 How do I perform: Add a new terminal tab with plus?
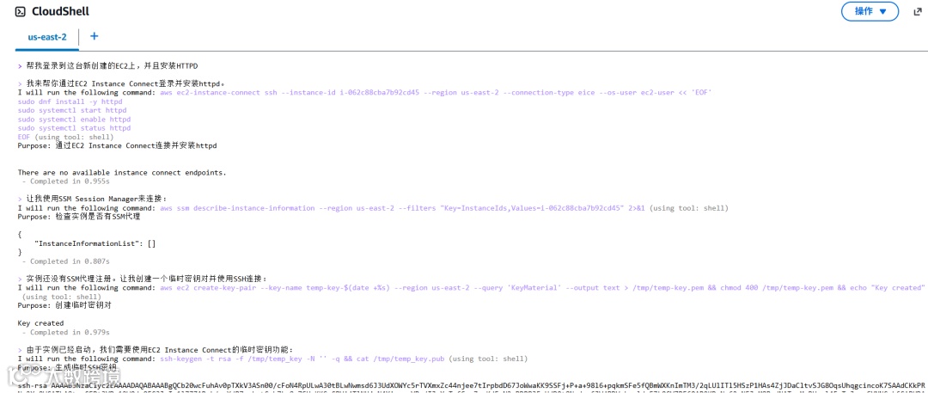tap(95, 36)
